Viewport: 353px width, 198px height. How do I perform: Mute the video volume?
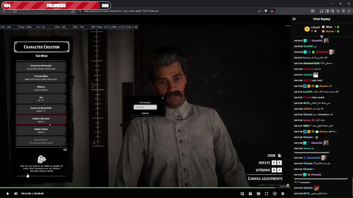point(16,194)
